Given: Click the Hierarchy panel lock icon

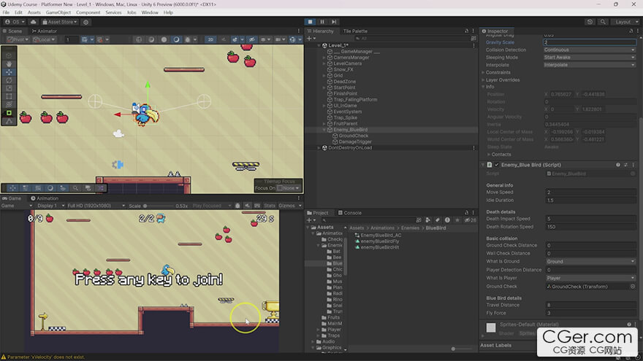Looking at the screenshot, I should click(466, 31).
